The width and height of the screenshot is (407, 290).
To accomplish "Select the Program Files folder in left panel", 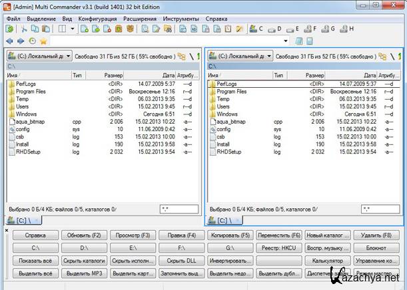I will 31,91.
